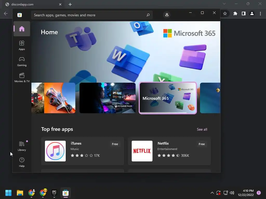Open the Netflix app icon
Image resolution: width=266 pixels, height=199 pixels.
tap(142, 151)
